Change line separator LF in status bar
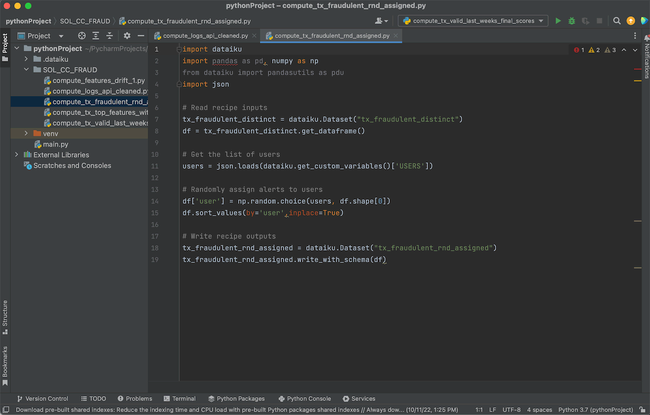The image size is (650, 415). [493, 409]
